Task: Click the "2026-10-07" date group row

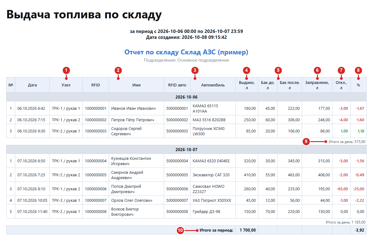Action: tap(186, 150)
